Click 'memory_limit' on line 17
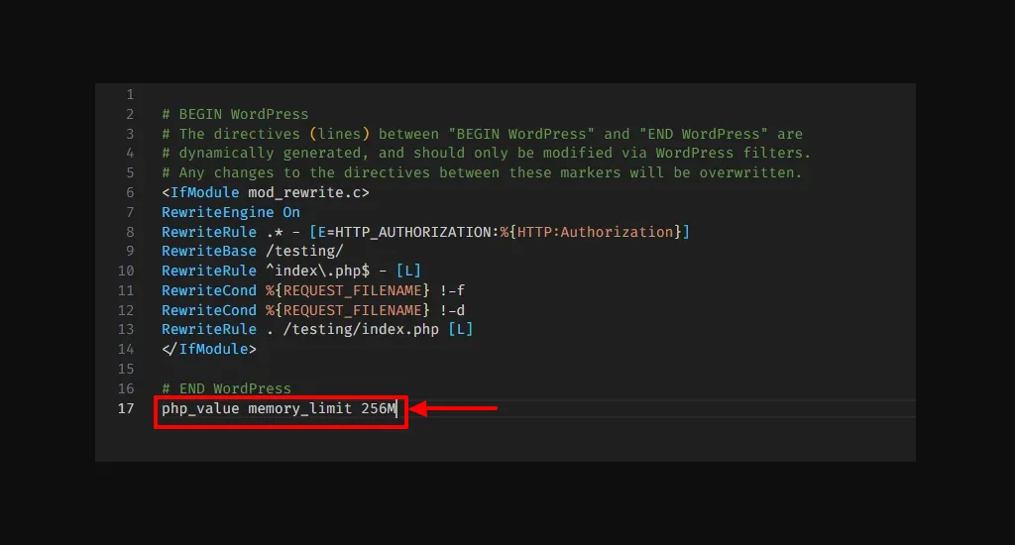Screen dimensions: 1015x545 [x=299, y=408]
